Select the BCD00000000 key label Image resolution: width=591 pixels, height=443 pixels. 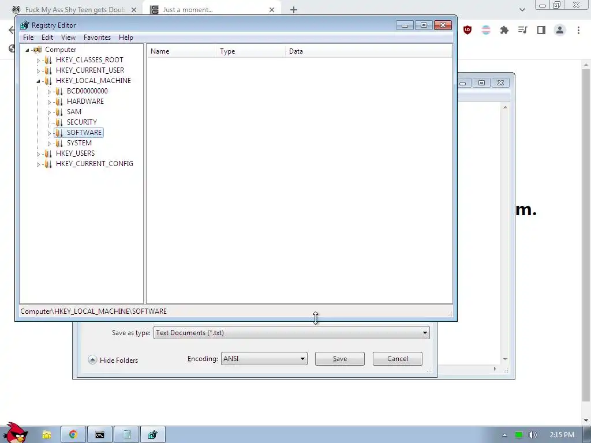point(87,91)
